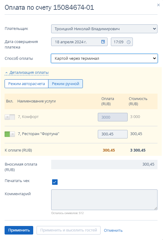Click the 17:09 time field

pyautogui.click(x=122, y=42)
